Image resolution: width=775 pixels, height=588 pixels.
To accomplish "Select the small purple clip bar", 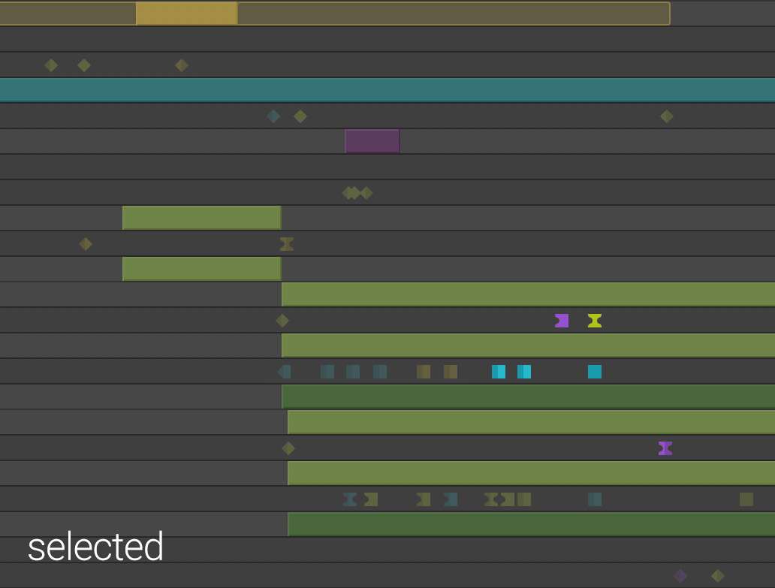I will [x=372, y=141].
